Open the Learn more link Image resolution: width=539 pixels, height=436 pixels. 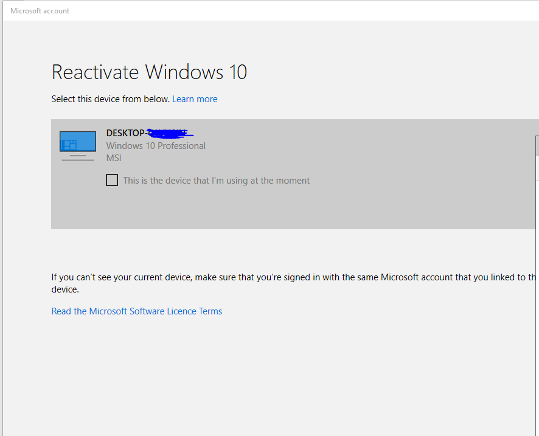click(195, 99)
